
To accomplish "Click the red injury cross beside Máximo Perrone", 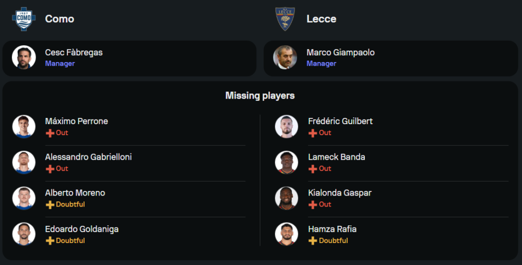I will [x=50, y=133].
